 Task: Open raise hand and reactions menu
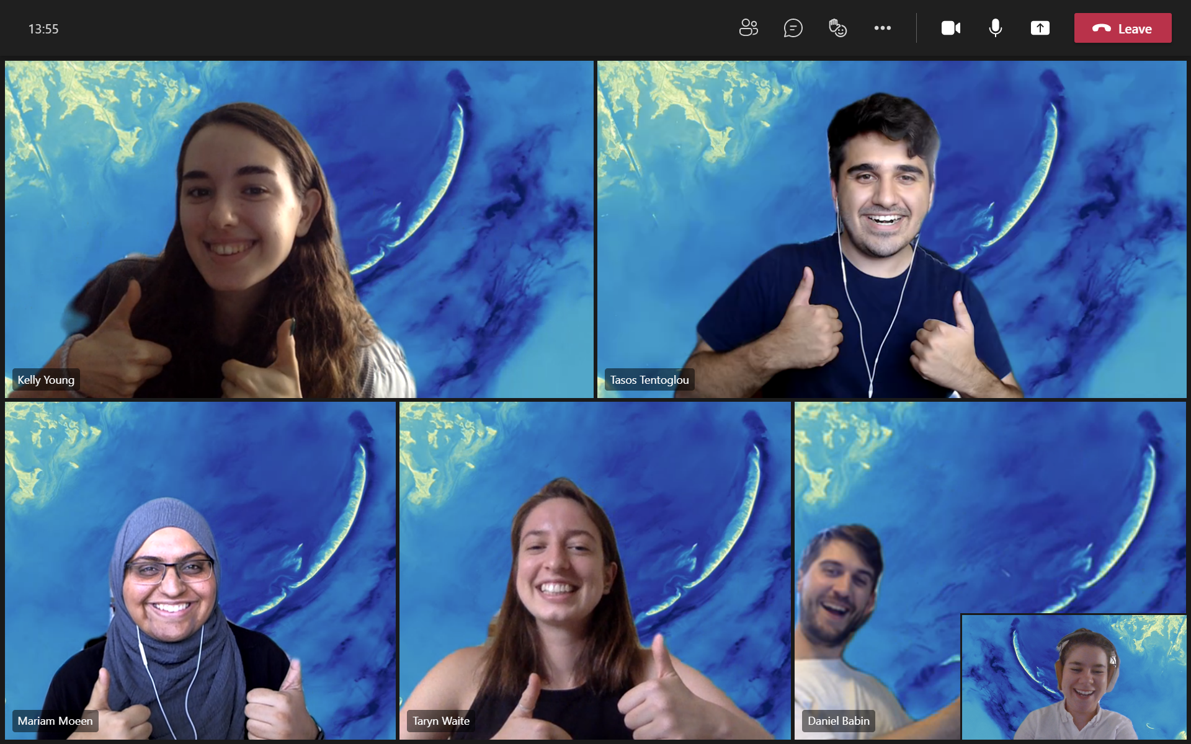[x=837, y=28]
